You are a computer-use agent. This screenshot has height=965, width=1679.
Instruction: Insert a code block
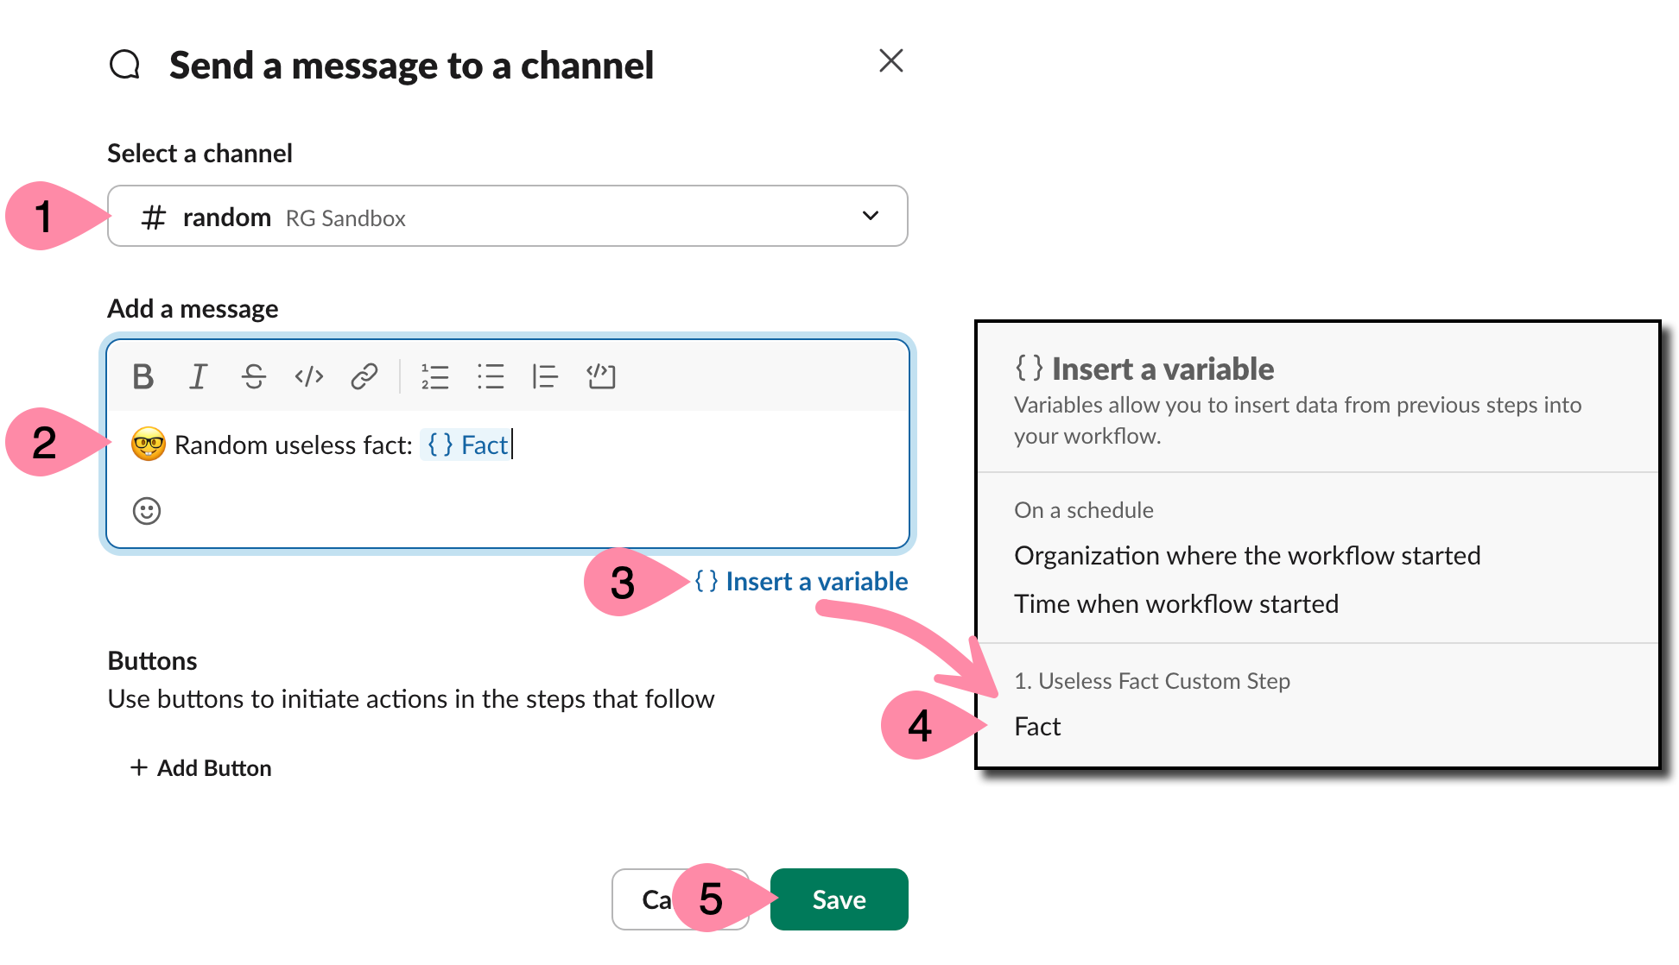pyautogui.click(x=601, y=376)
